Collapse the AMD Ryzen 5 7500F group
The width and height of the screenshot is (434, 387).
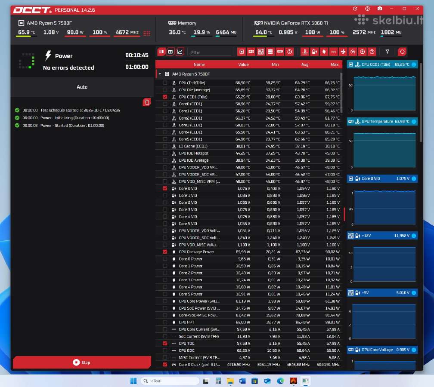[x=160, y=74]
